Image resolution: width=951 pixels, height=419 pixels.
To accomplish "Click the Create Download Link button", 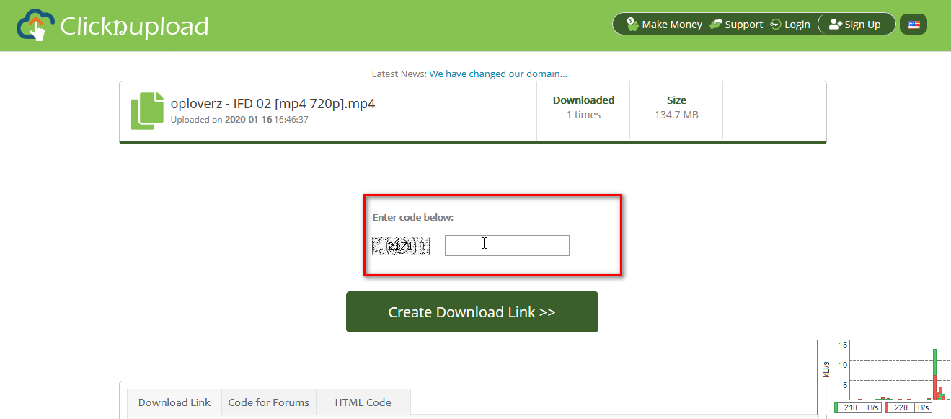I will (x=472, y=312).
